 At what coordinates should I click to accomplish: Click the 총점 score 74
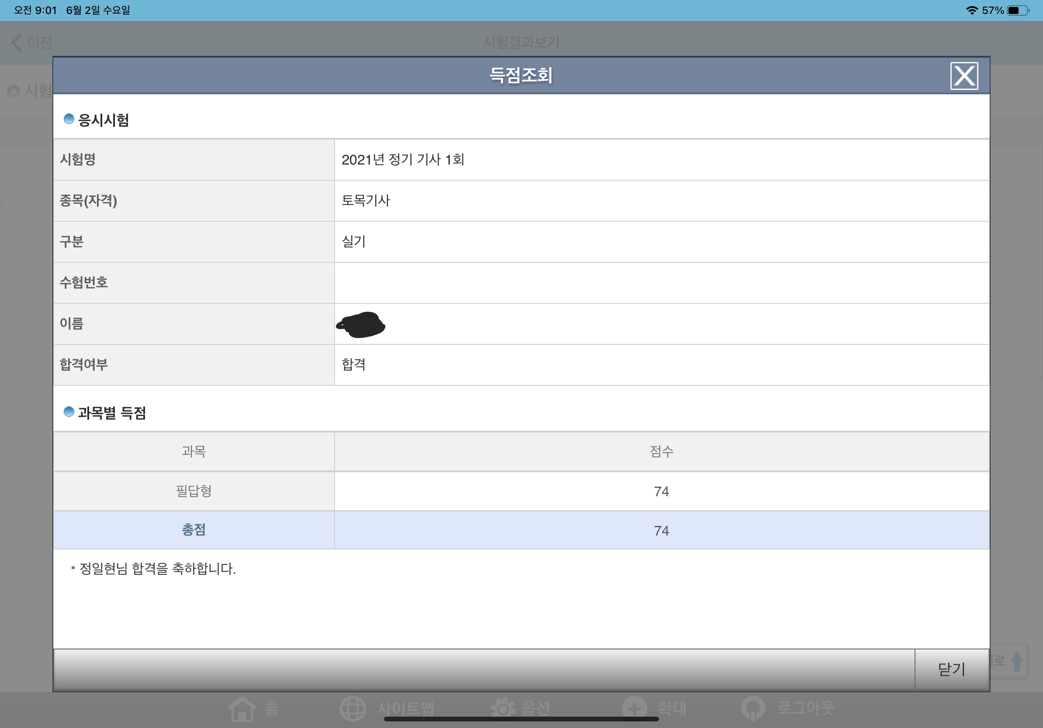661,530
